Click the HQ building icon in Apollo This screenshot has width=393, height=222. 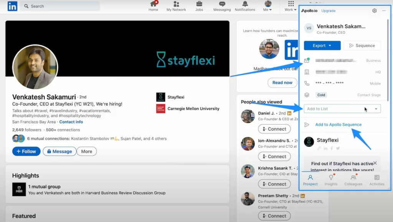pyautogui.click(x=307, y=72)
